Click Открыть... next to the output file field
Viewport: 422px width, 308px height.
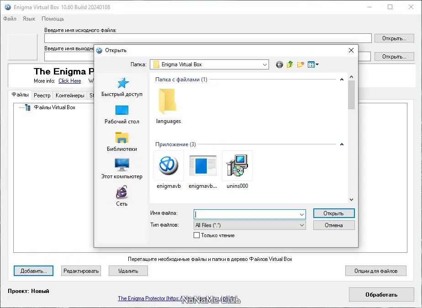point(394,57)
